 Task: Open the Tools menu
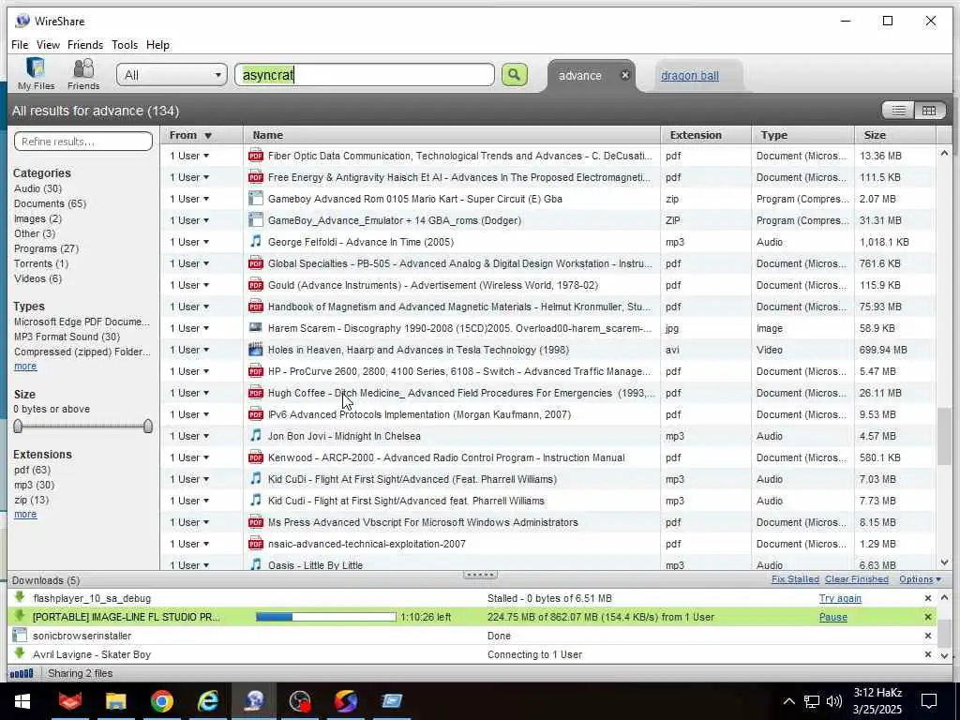(x=125, y=45)
